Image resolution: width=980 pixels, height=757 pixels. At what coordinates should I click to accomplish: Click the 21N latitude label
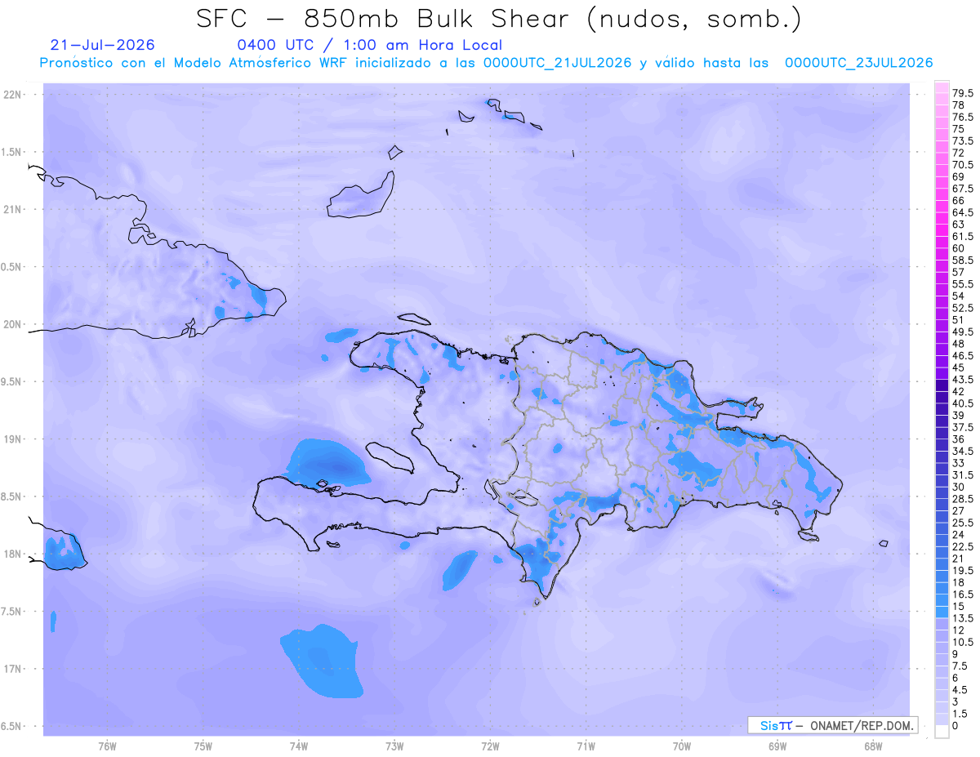point(12,209)
